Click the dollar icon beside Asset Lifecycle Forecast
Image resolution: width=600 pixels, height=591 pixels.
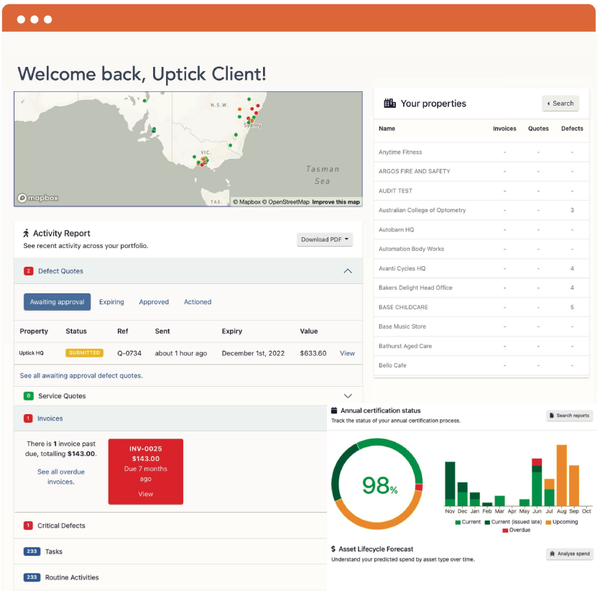tap(333, 549)
